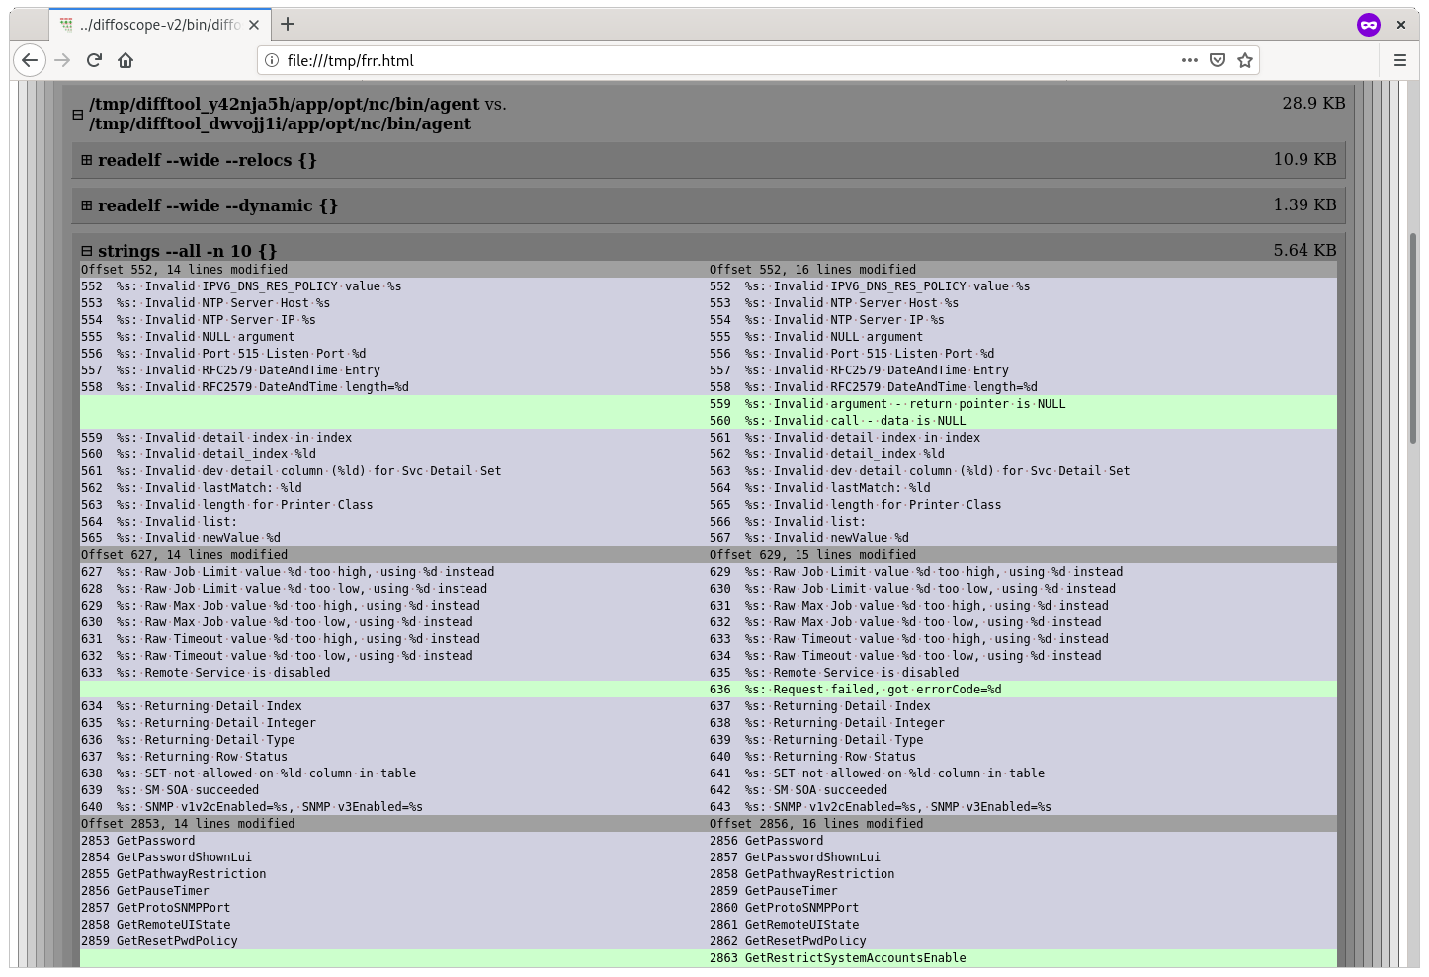Viewport: 1429px width, 977px height.
Task: Open a new tab with the plus button
Action: 288,24
